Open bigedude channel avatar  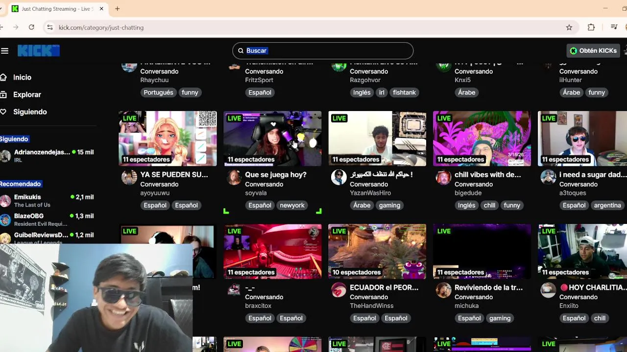pos(444,177)
